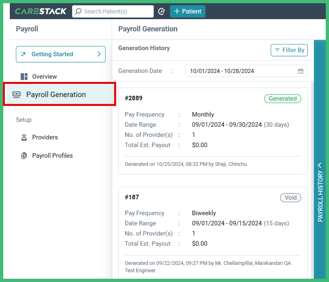
Task: Click the CareStack logo
Action: tap(40, 11)
